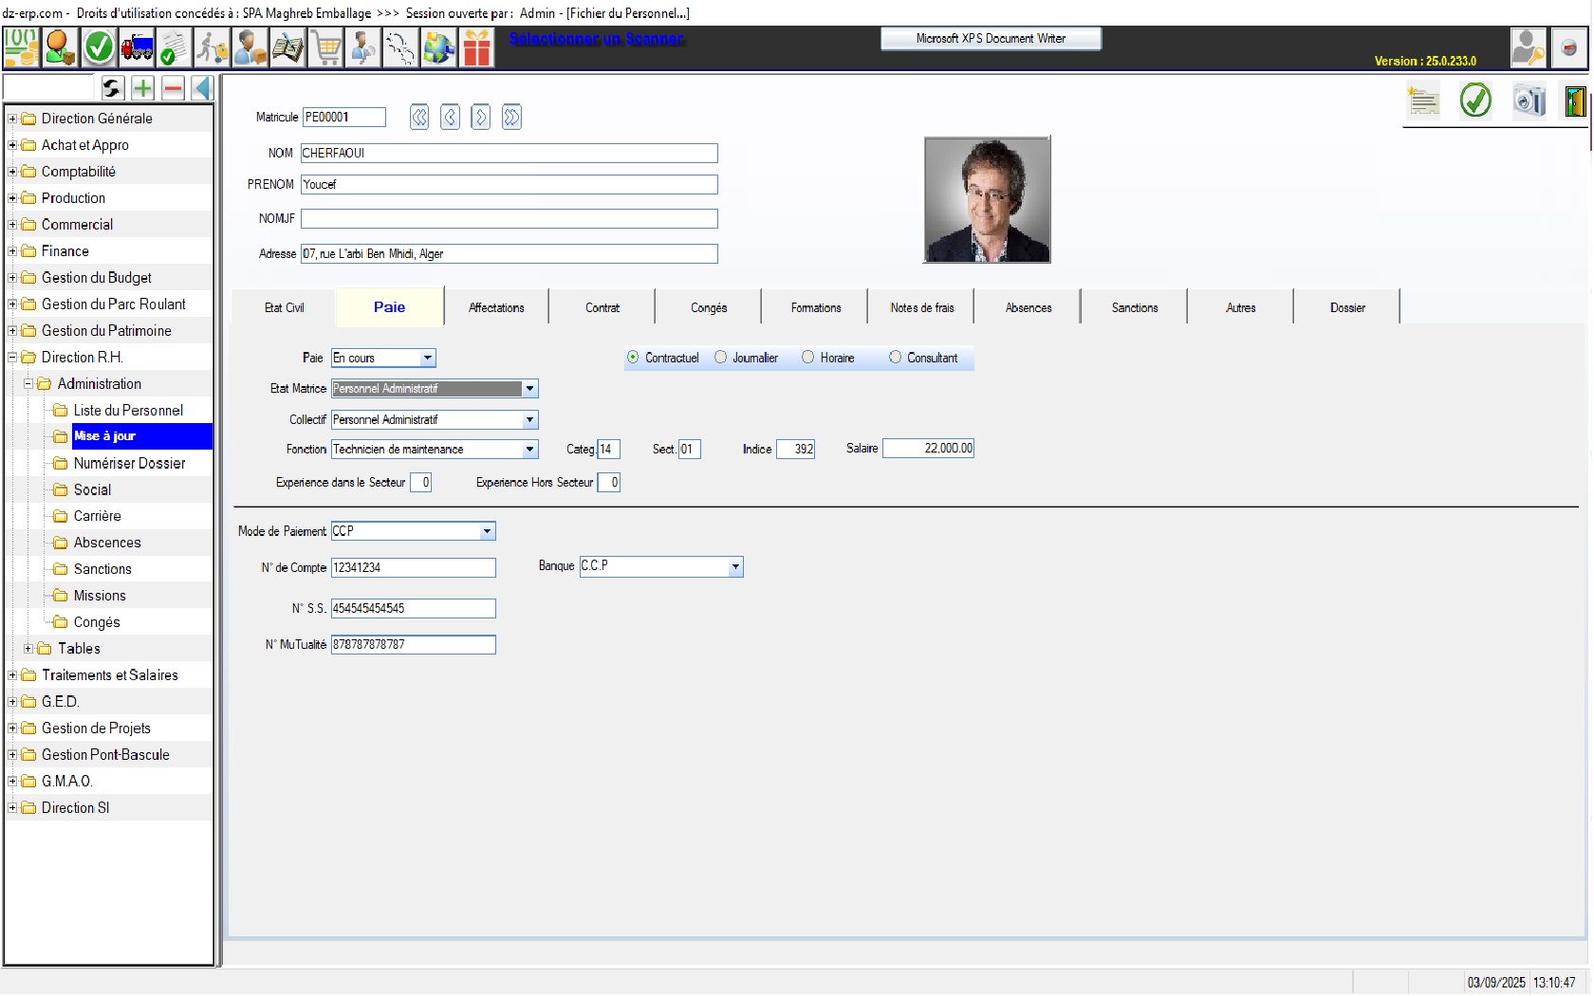1594x996 pixels.
Task: Choose the Consultant radio option
Action: [895, 358]
